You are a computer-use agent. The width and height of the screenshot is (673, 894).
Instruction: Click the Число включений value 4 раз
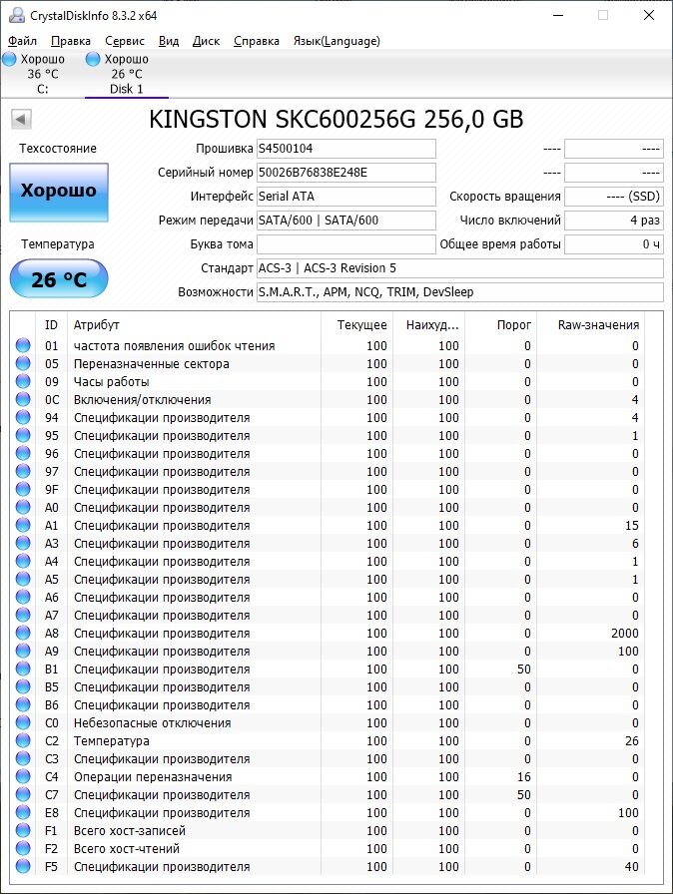tap(614, 221)
